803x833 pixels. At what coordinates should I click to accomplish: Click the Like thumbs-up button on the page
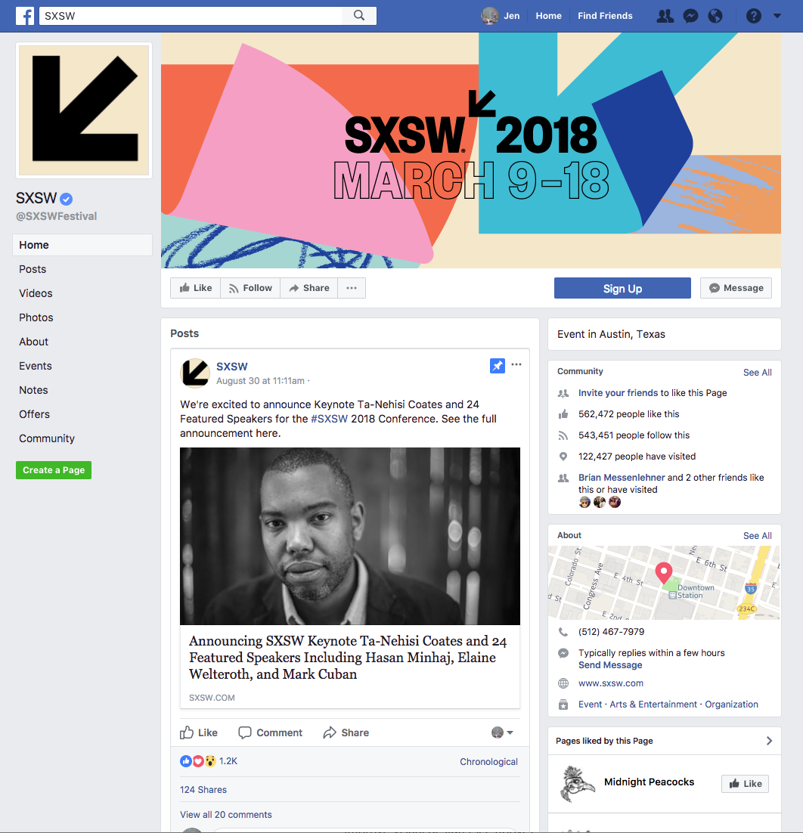tap(196, 288)
